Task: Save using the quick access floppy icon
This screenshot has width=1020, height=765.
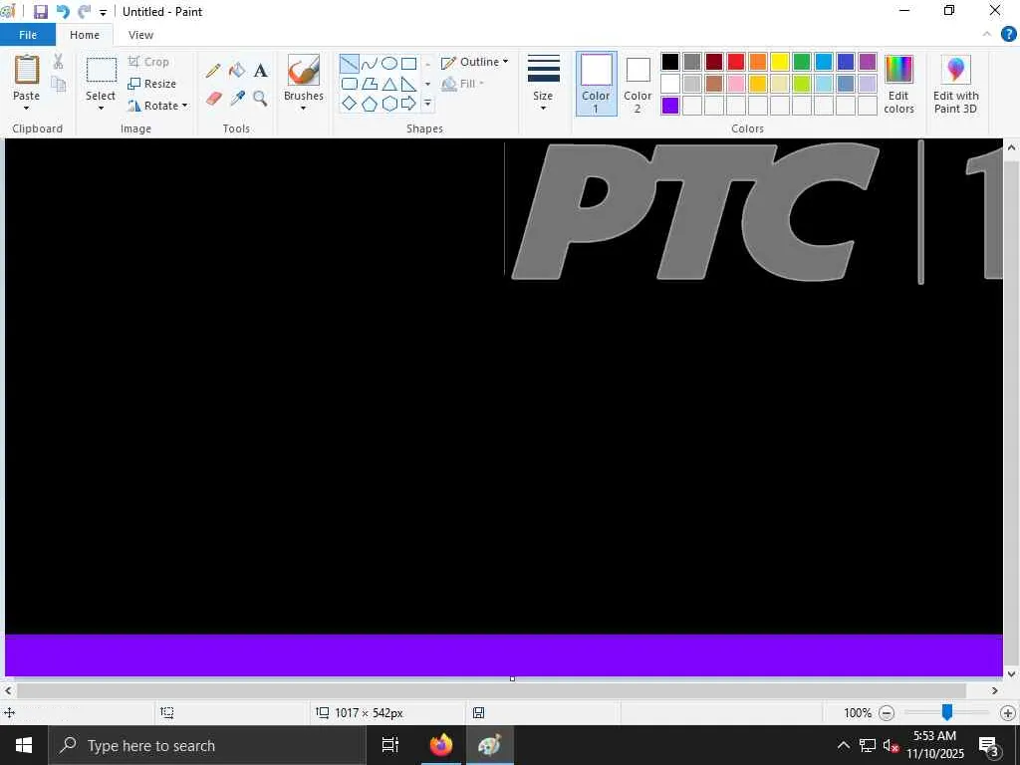Action: (x=40, y=12)
